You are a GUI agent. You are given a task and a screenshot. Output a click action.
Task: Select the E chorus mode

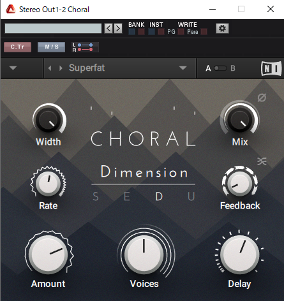pos(127,196)
